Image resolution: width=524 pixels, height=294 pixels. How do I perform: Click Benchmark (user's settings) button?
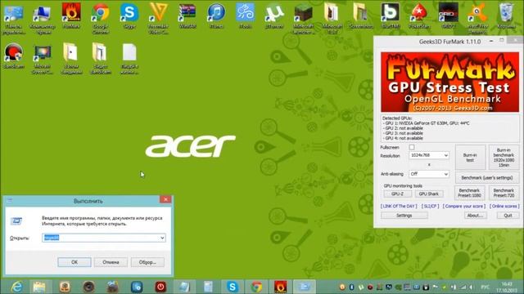tap(487, 178)
